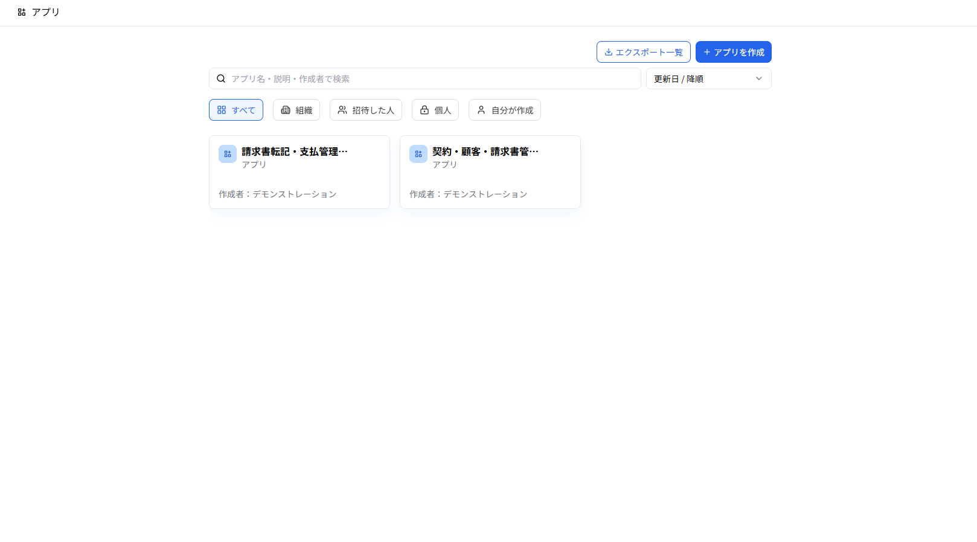
Task: Select the 招待した人 filter tab
Action: [366, 110]
